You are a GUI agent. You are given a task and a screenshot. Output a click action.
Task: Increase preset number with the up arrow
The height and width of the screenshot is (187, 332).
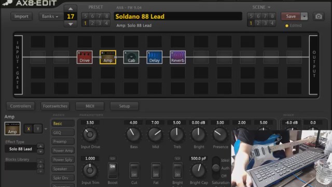click(71, 9)
